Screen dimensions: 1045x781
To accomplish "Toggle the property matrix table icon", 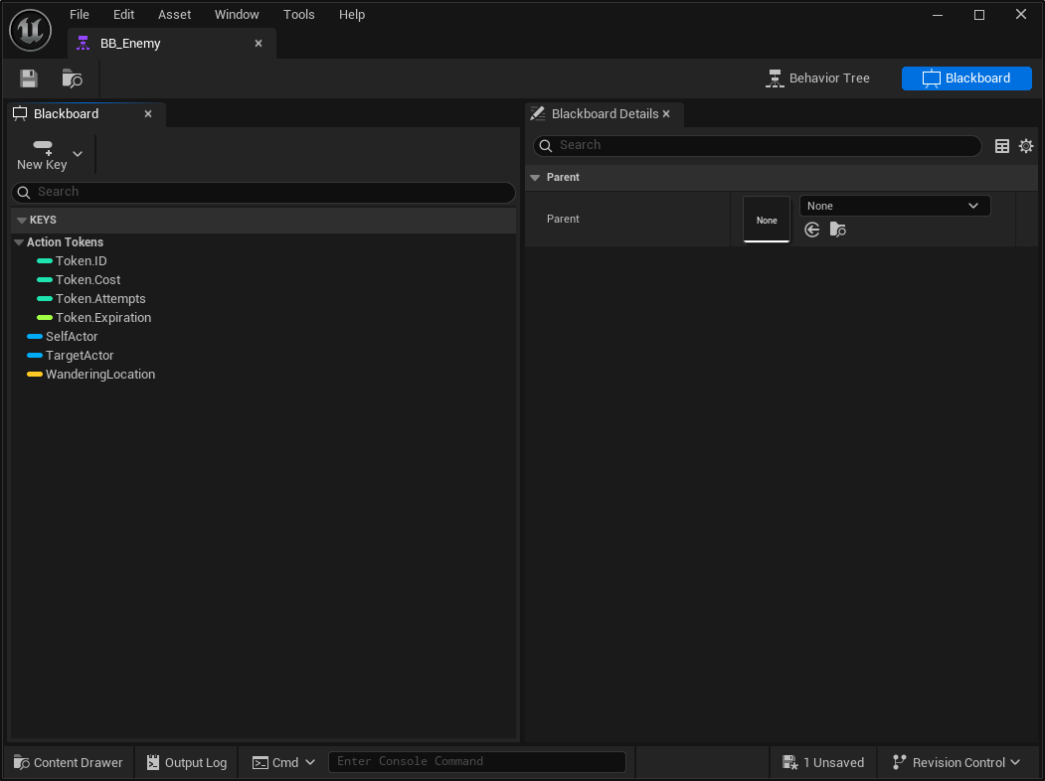I will tap(1002, 146).
